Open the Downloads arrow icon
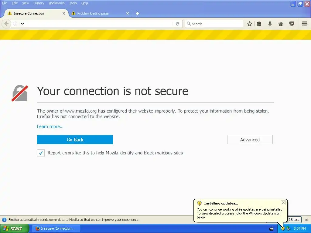311x233 pixels. [x=270, y=24]
